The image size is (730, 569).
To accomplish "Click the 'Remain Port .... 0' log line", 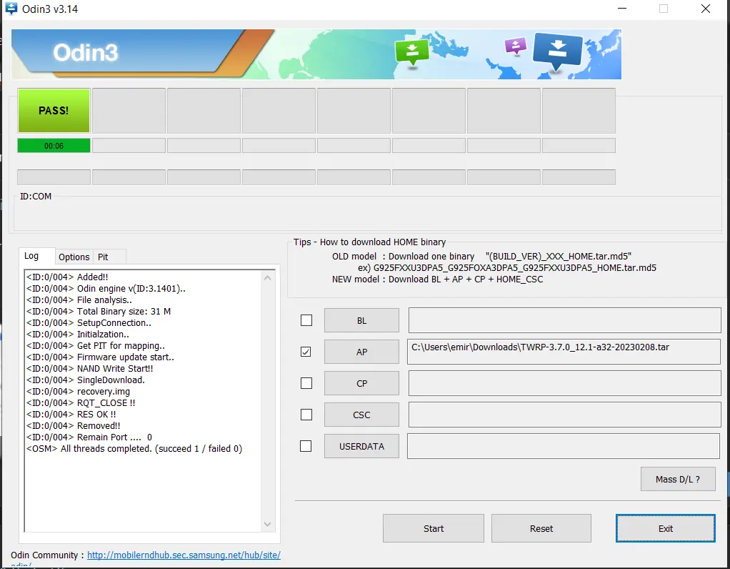I will [89, 437].
